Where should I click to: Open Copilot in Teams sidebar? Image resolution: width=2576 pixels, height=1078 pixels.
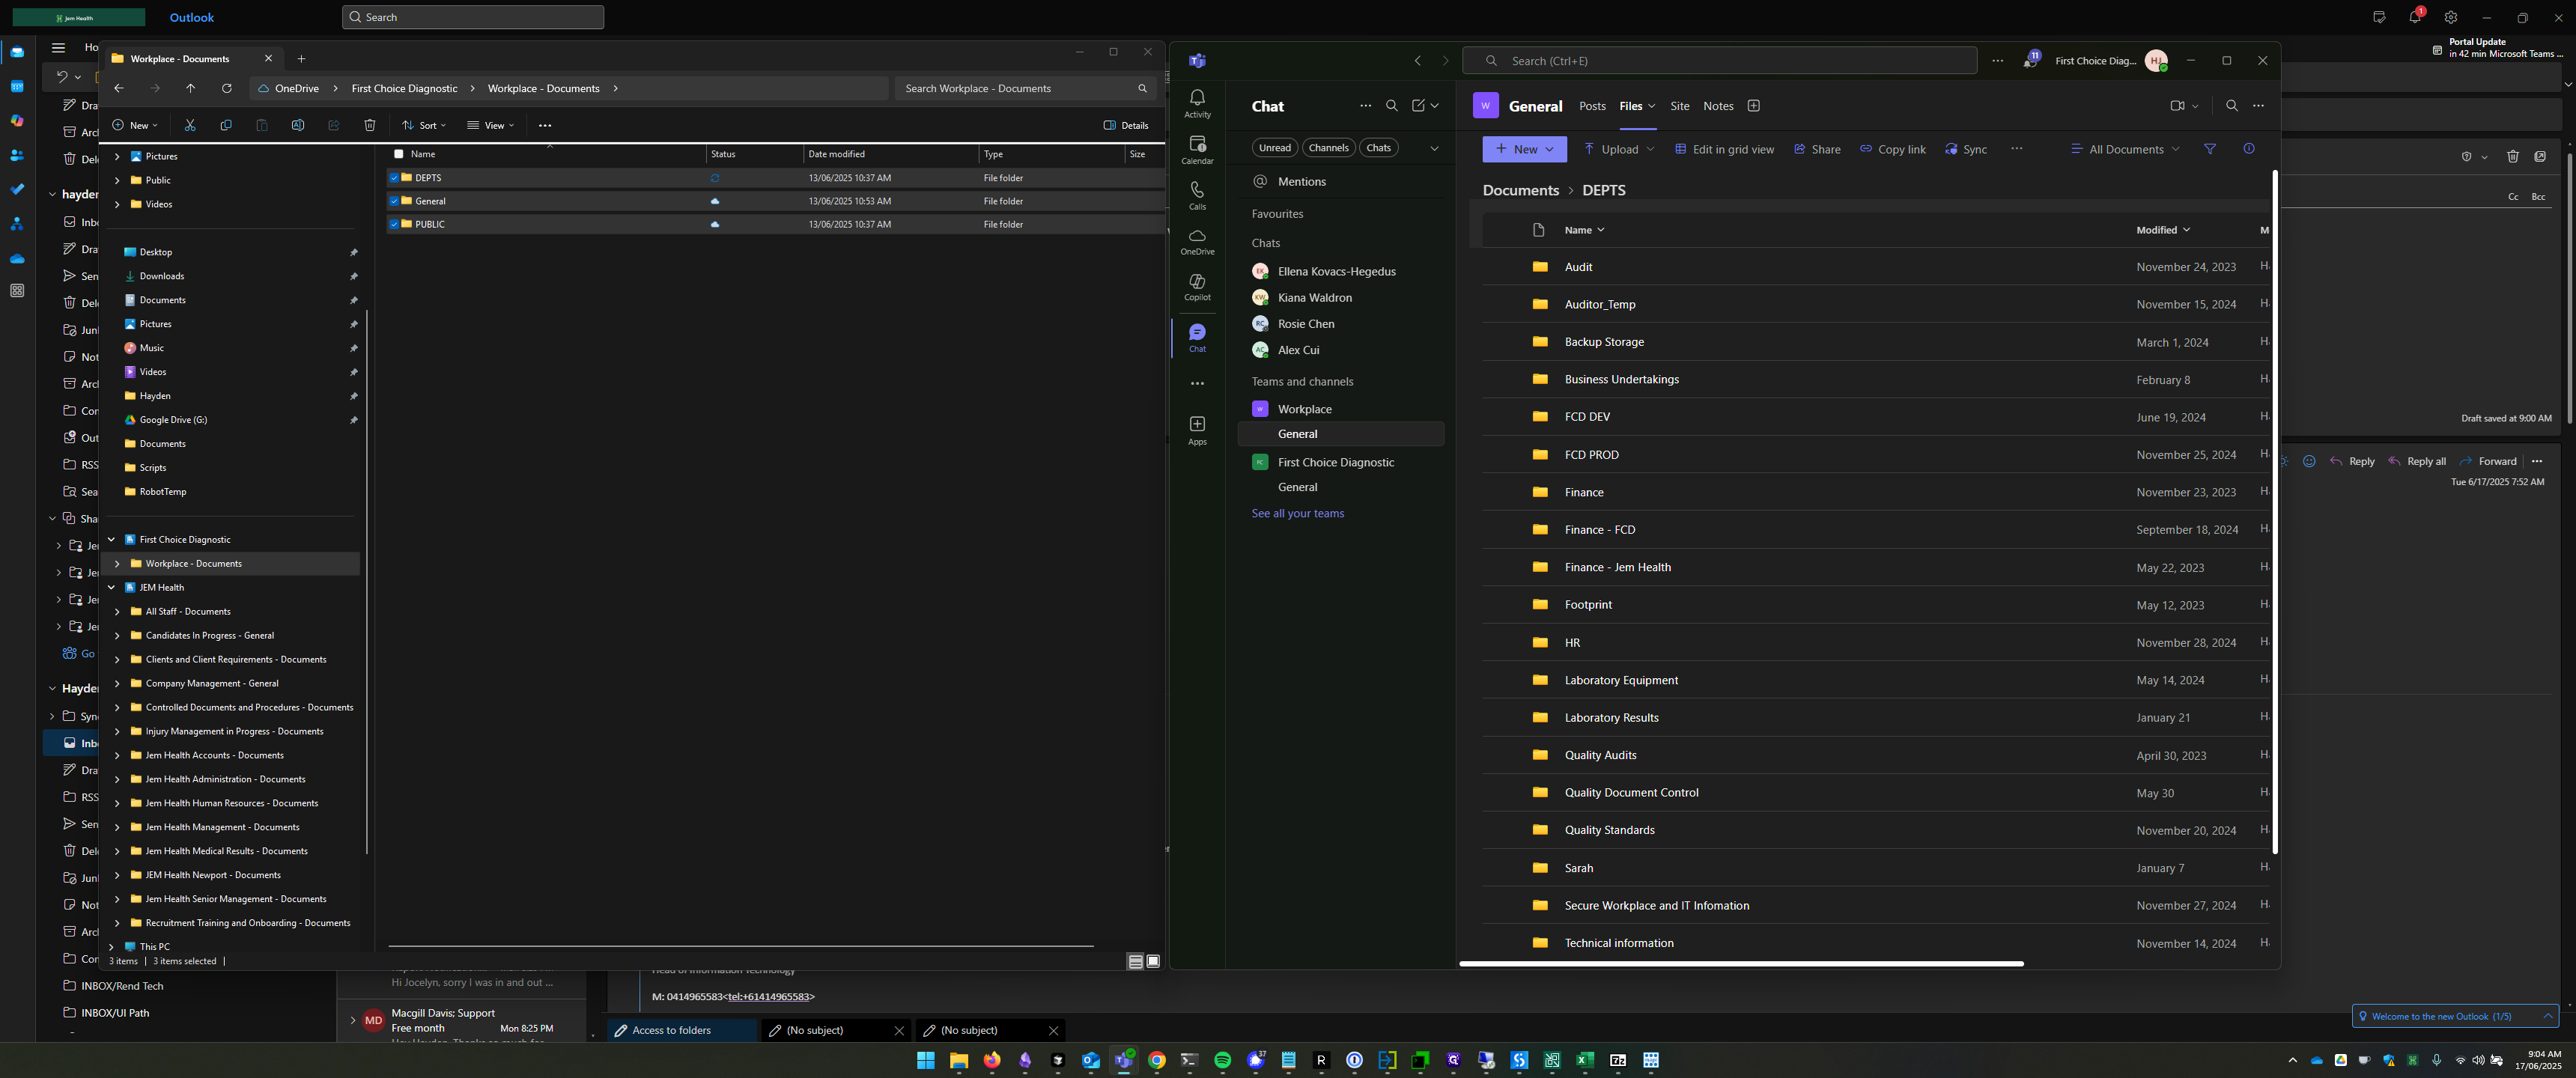click(1197, 287)
